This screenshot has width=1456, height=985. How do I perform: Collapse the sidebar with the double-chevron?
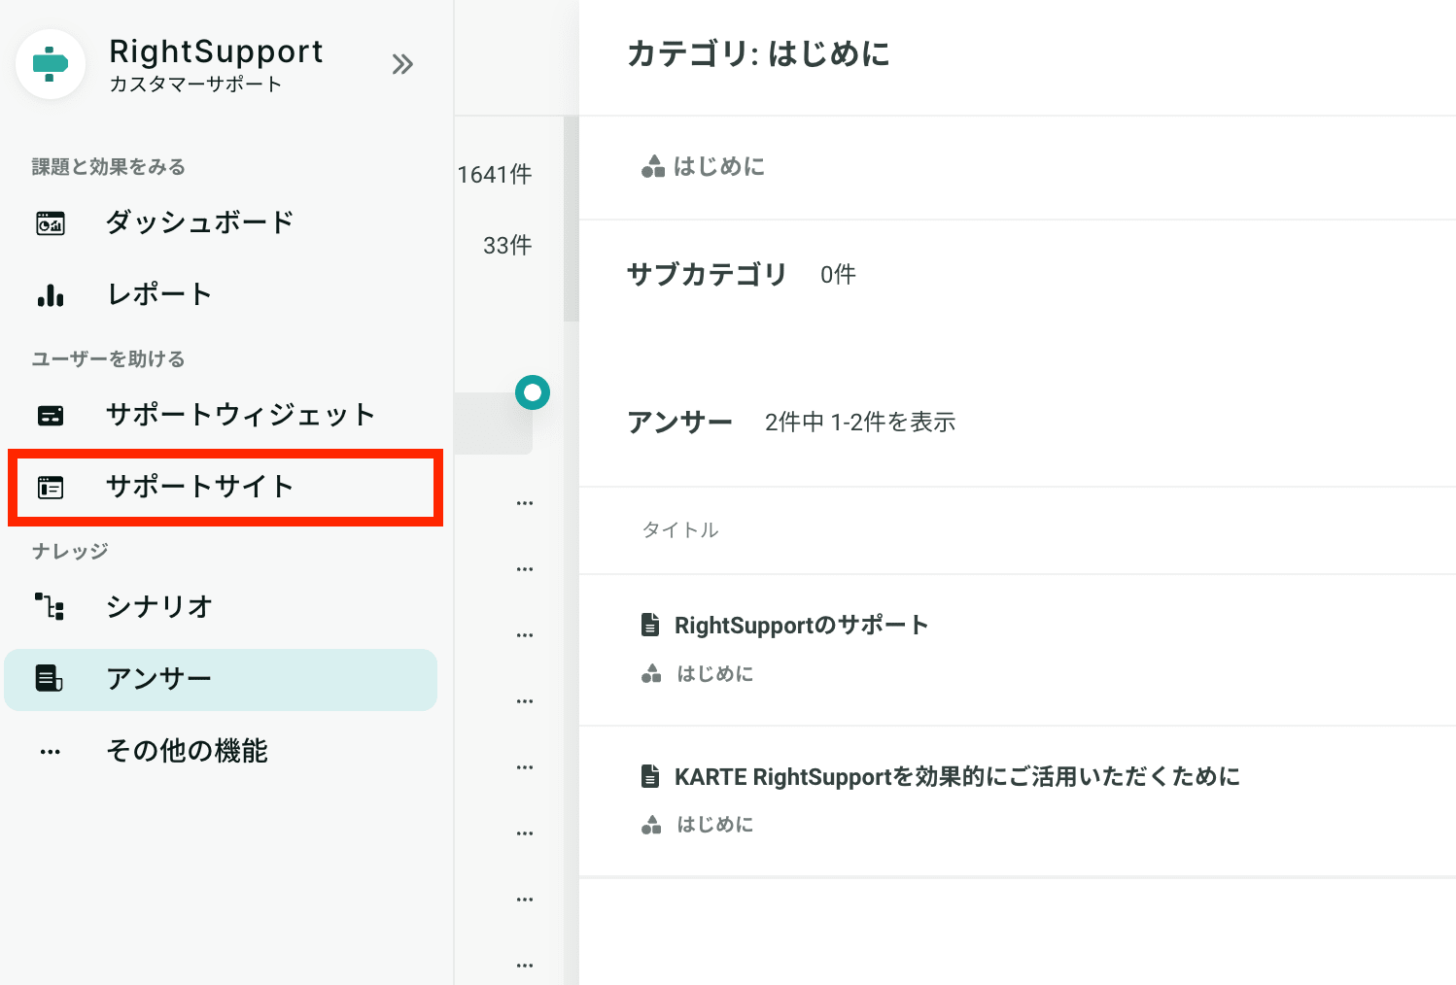402,64
